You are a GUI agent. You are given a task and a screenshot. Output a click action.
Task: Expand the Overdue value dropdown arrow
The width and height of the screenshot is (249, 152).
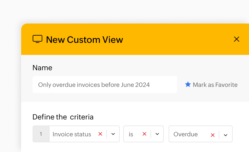(225, 135)
